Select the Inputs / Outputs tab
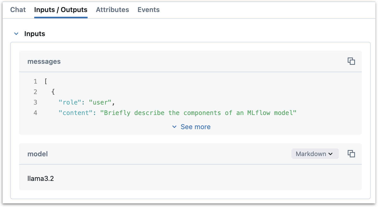Screen dimensions: 378x207 click(x=61, y=10)
